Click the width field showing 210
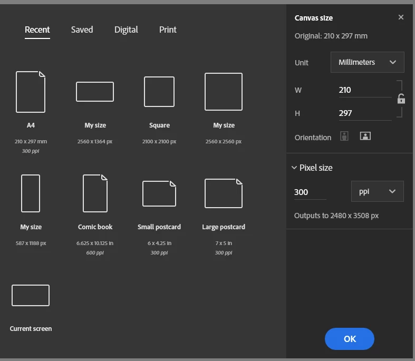 pos(365,90)
